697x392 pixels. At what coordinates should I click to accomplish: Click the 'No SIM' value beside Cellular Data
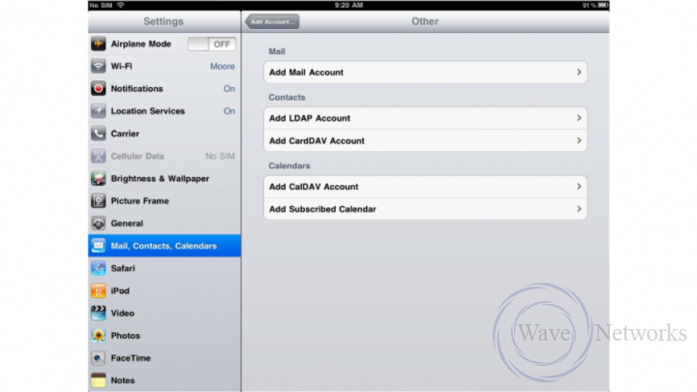click(x=220, y=156)
